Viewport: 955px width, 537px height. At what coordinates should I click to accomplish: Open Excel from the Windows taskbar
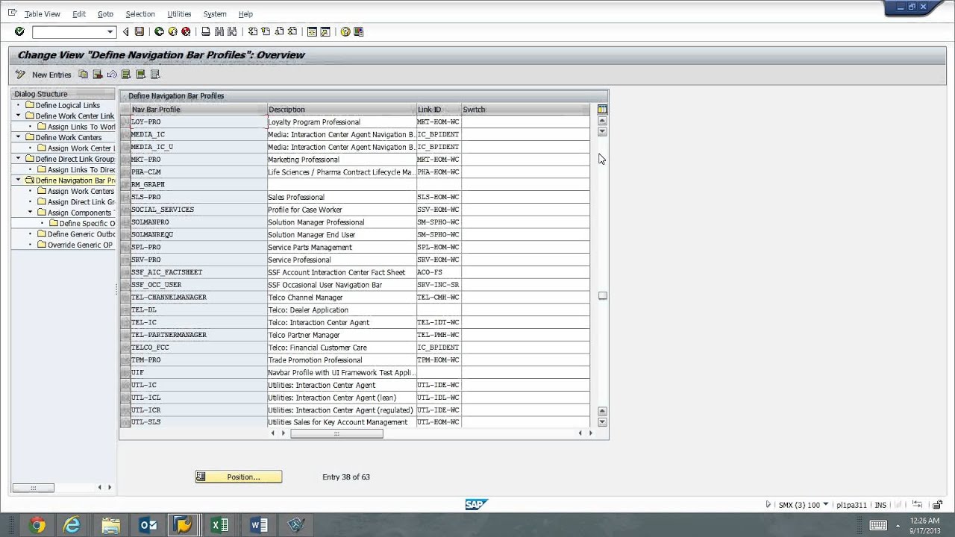[220, 525]
